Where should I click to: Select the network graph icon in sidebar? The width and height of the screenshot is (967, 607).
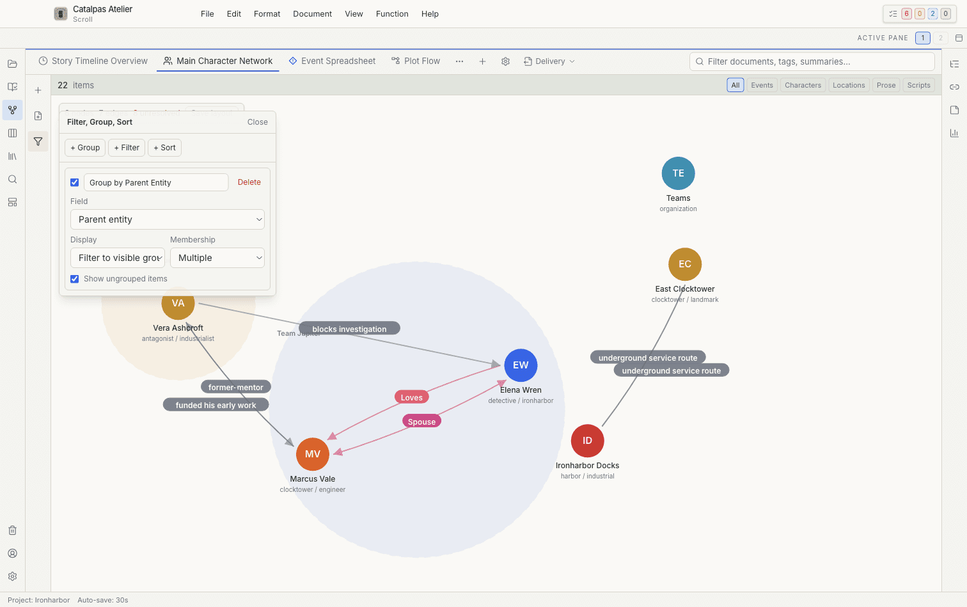tap(12, 110)
